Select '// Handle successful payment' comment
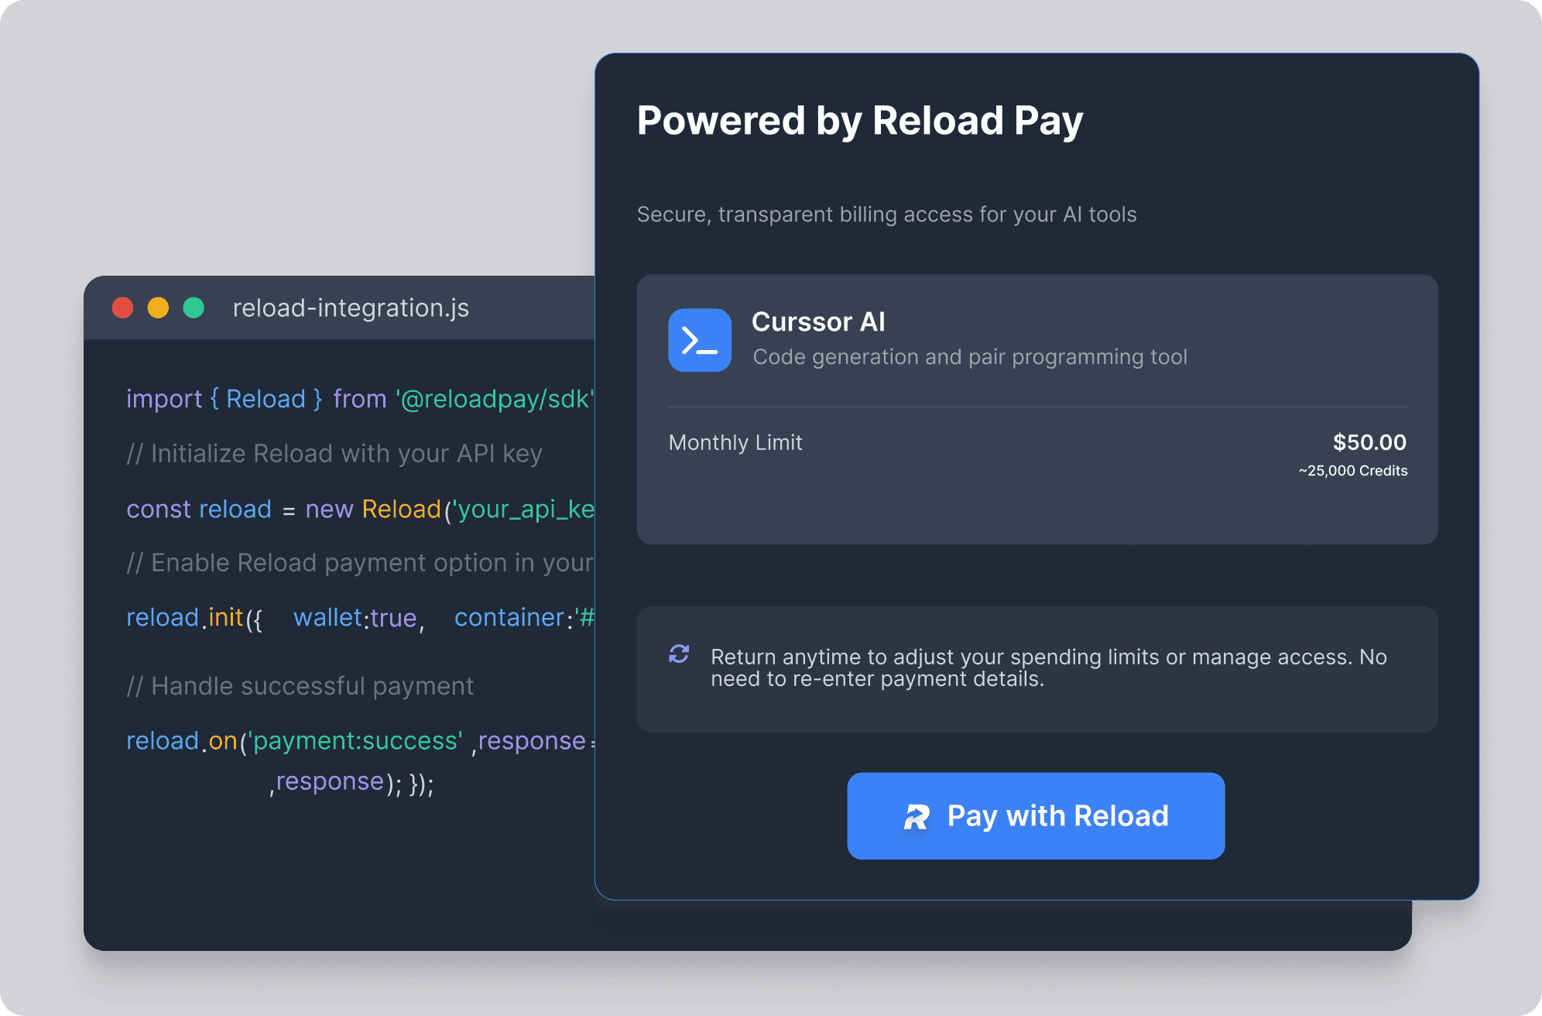1542x1016 pixels. pyautogui.click(x=300, y=686)
